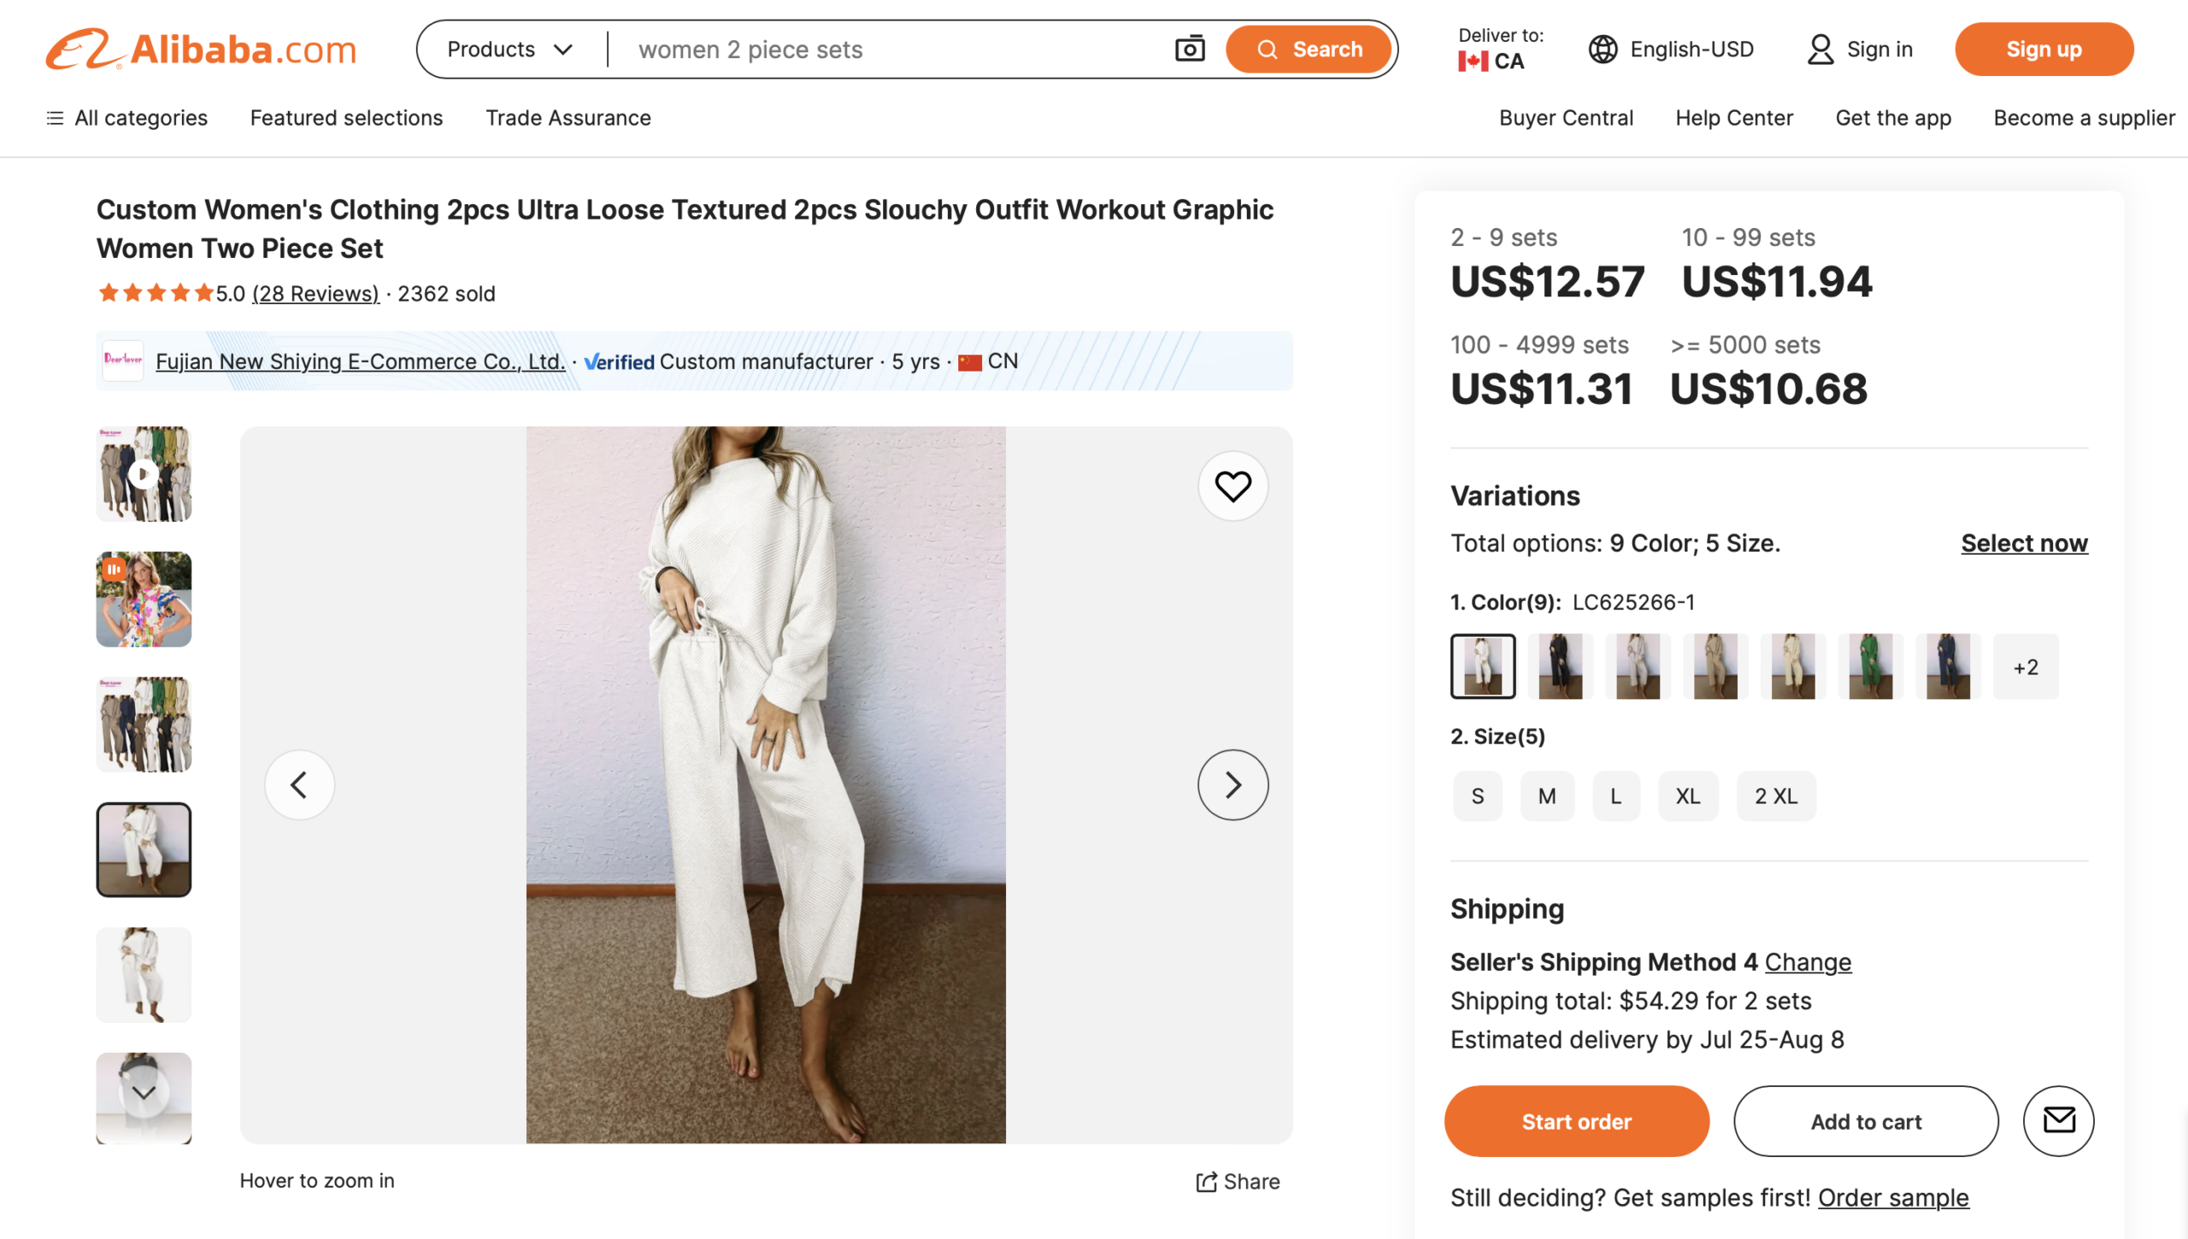
Task: Start order for this product
Action: 1576,1120
